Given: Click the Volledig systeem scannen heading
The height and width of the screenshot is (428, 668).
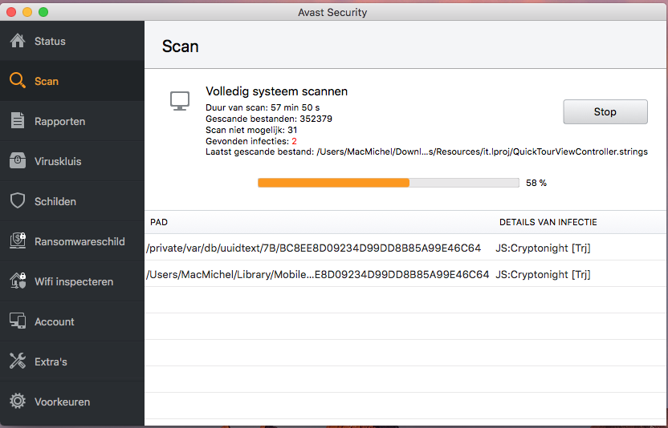Looking at the screenshot, I should point(276,91).
